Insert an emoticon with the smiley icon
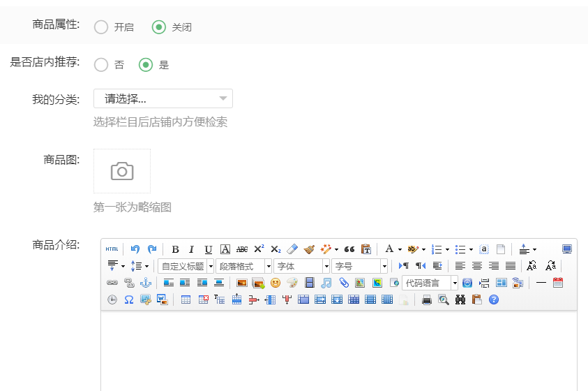The height and width of the screenshot is (391, 588). click(276, 283)
